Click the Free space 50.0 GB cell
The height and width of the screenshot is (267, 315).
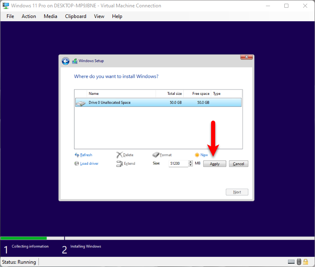click(x=203, y=102)
